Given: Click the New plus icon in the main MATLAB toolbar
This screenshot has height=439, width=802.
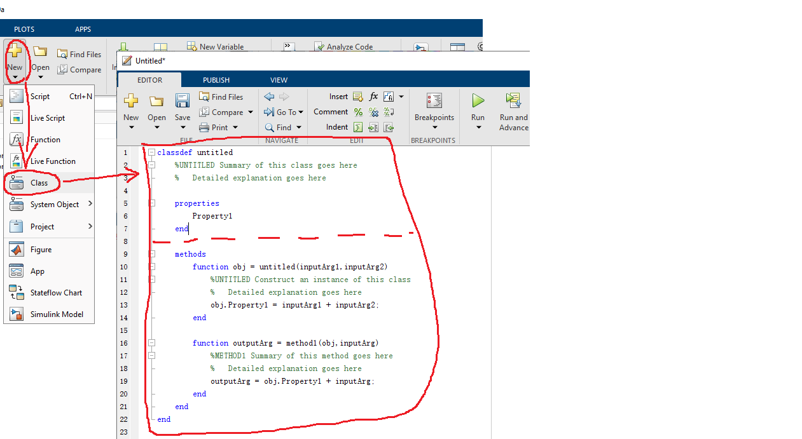Looking at the screenshot, I should [x=15, y=50].
